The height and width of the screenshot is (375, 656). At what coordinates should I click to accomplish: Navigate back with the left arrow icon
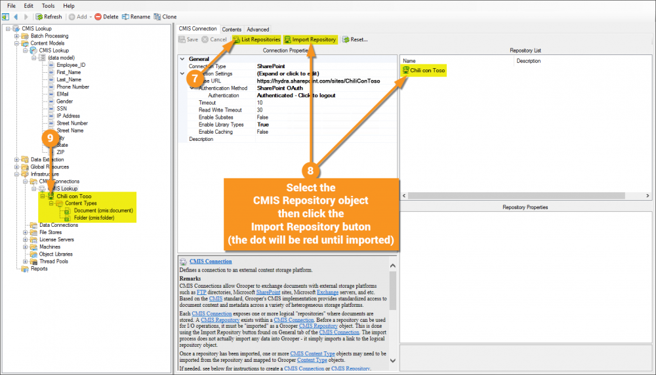16,17
